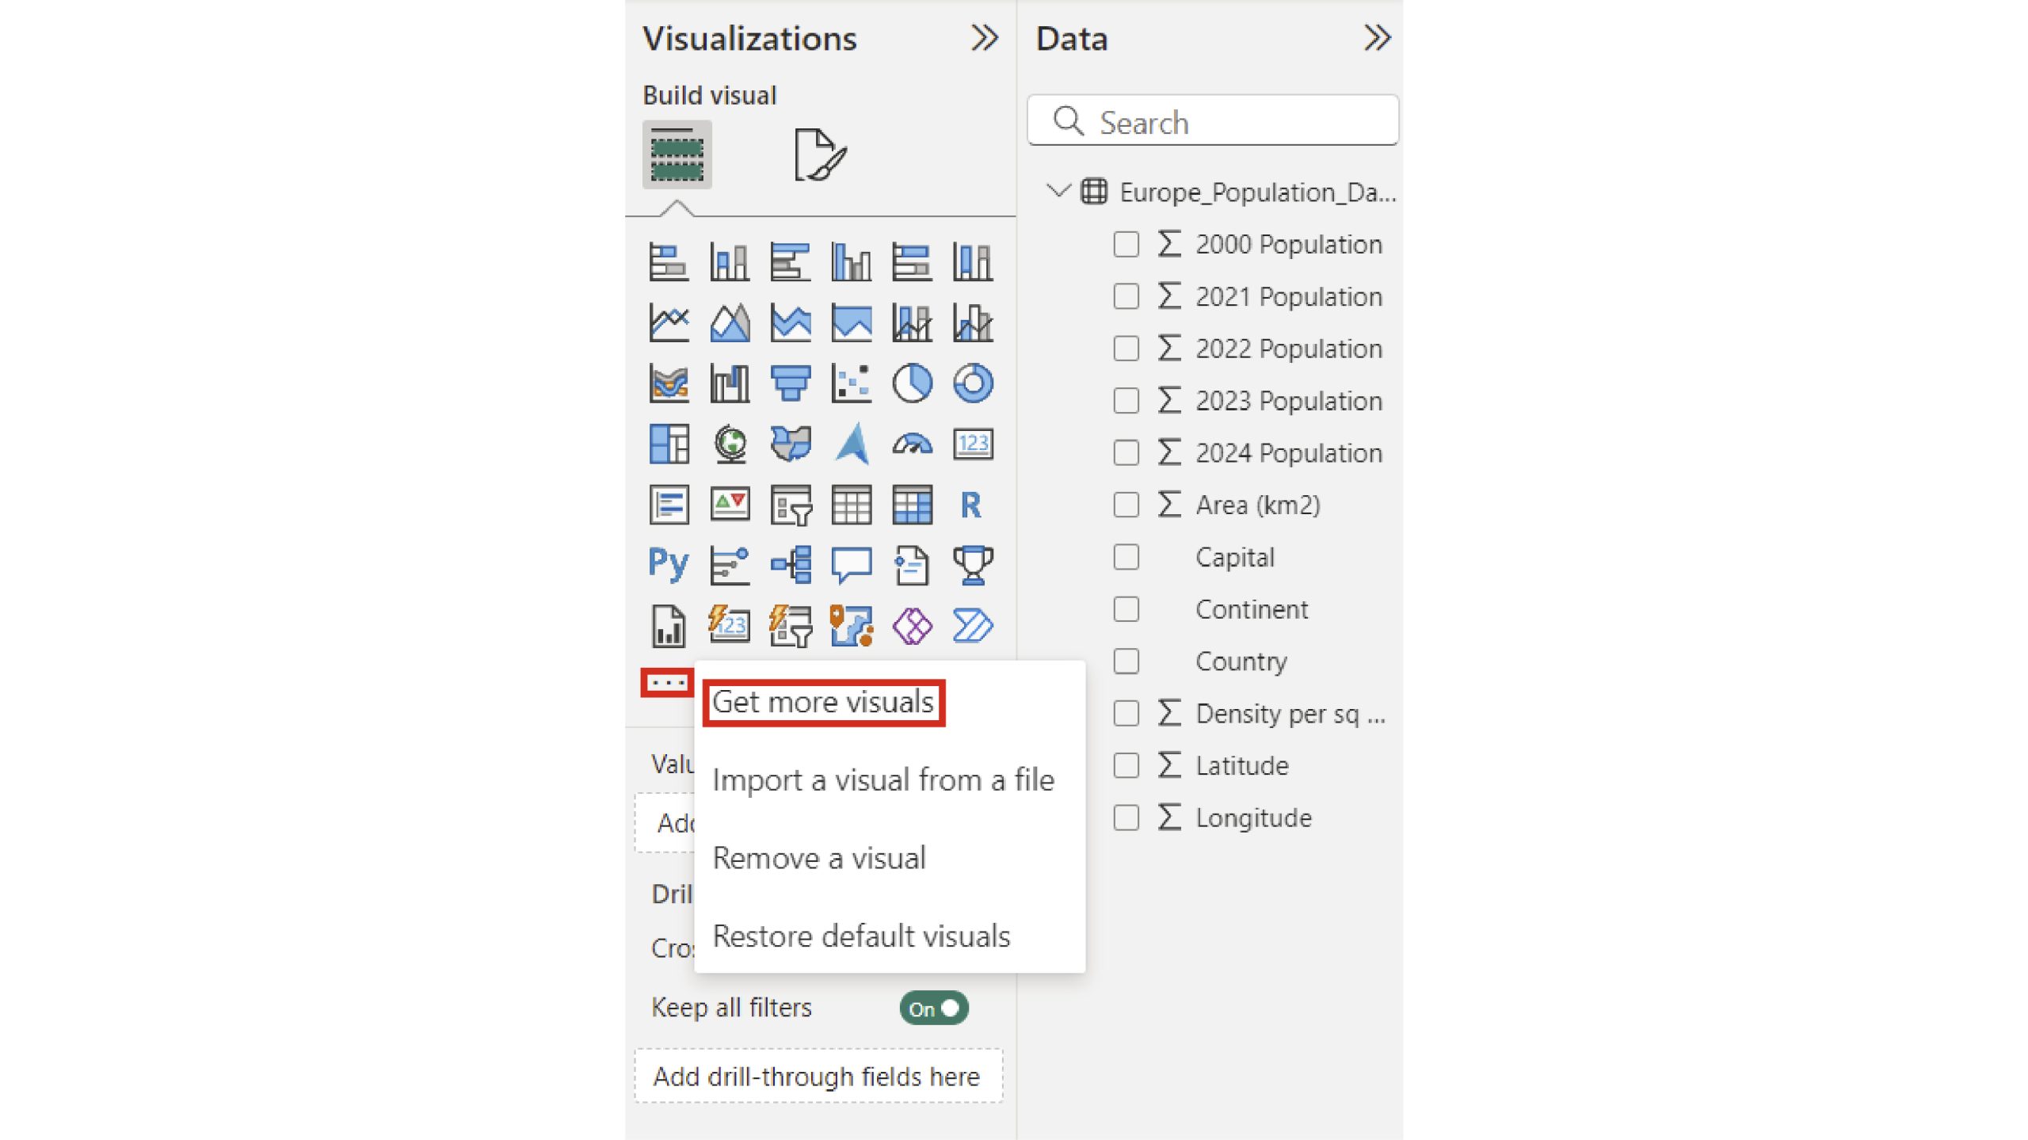The height and width of the screenshot is (1140, 2028).
Task: Select the Python visual icon
Action: (667, 563)
